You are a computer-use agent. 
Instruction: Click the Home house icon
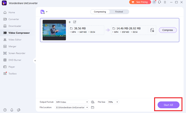5,12
